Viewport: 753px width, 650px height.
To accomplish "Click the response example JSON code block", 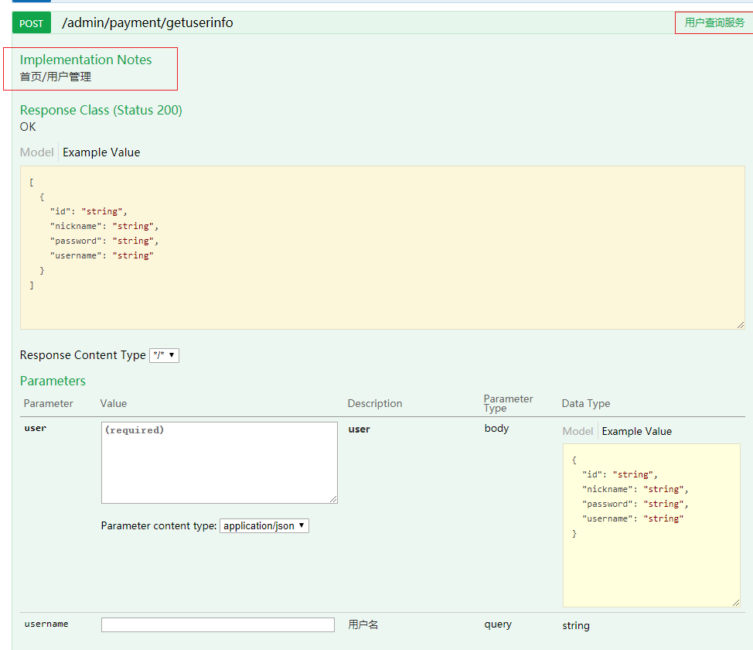I will 382,248.
